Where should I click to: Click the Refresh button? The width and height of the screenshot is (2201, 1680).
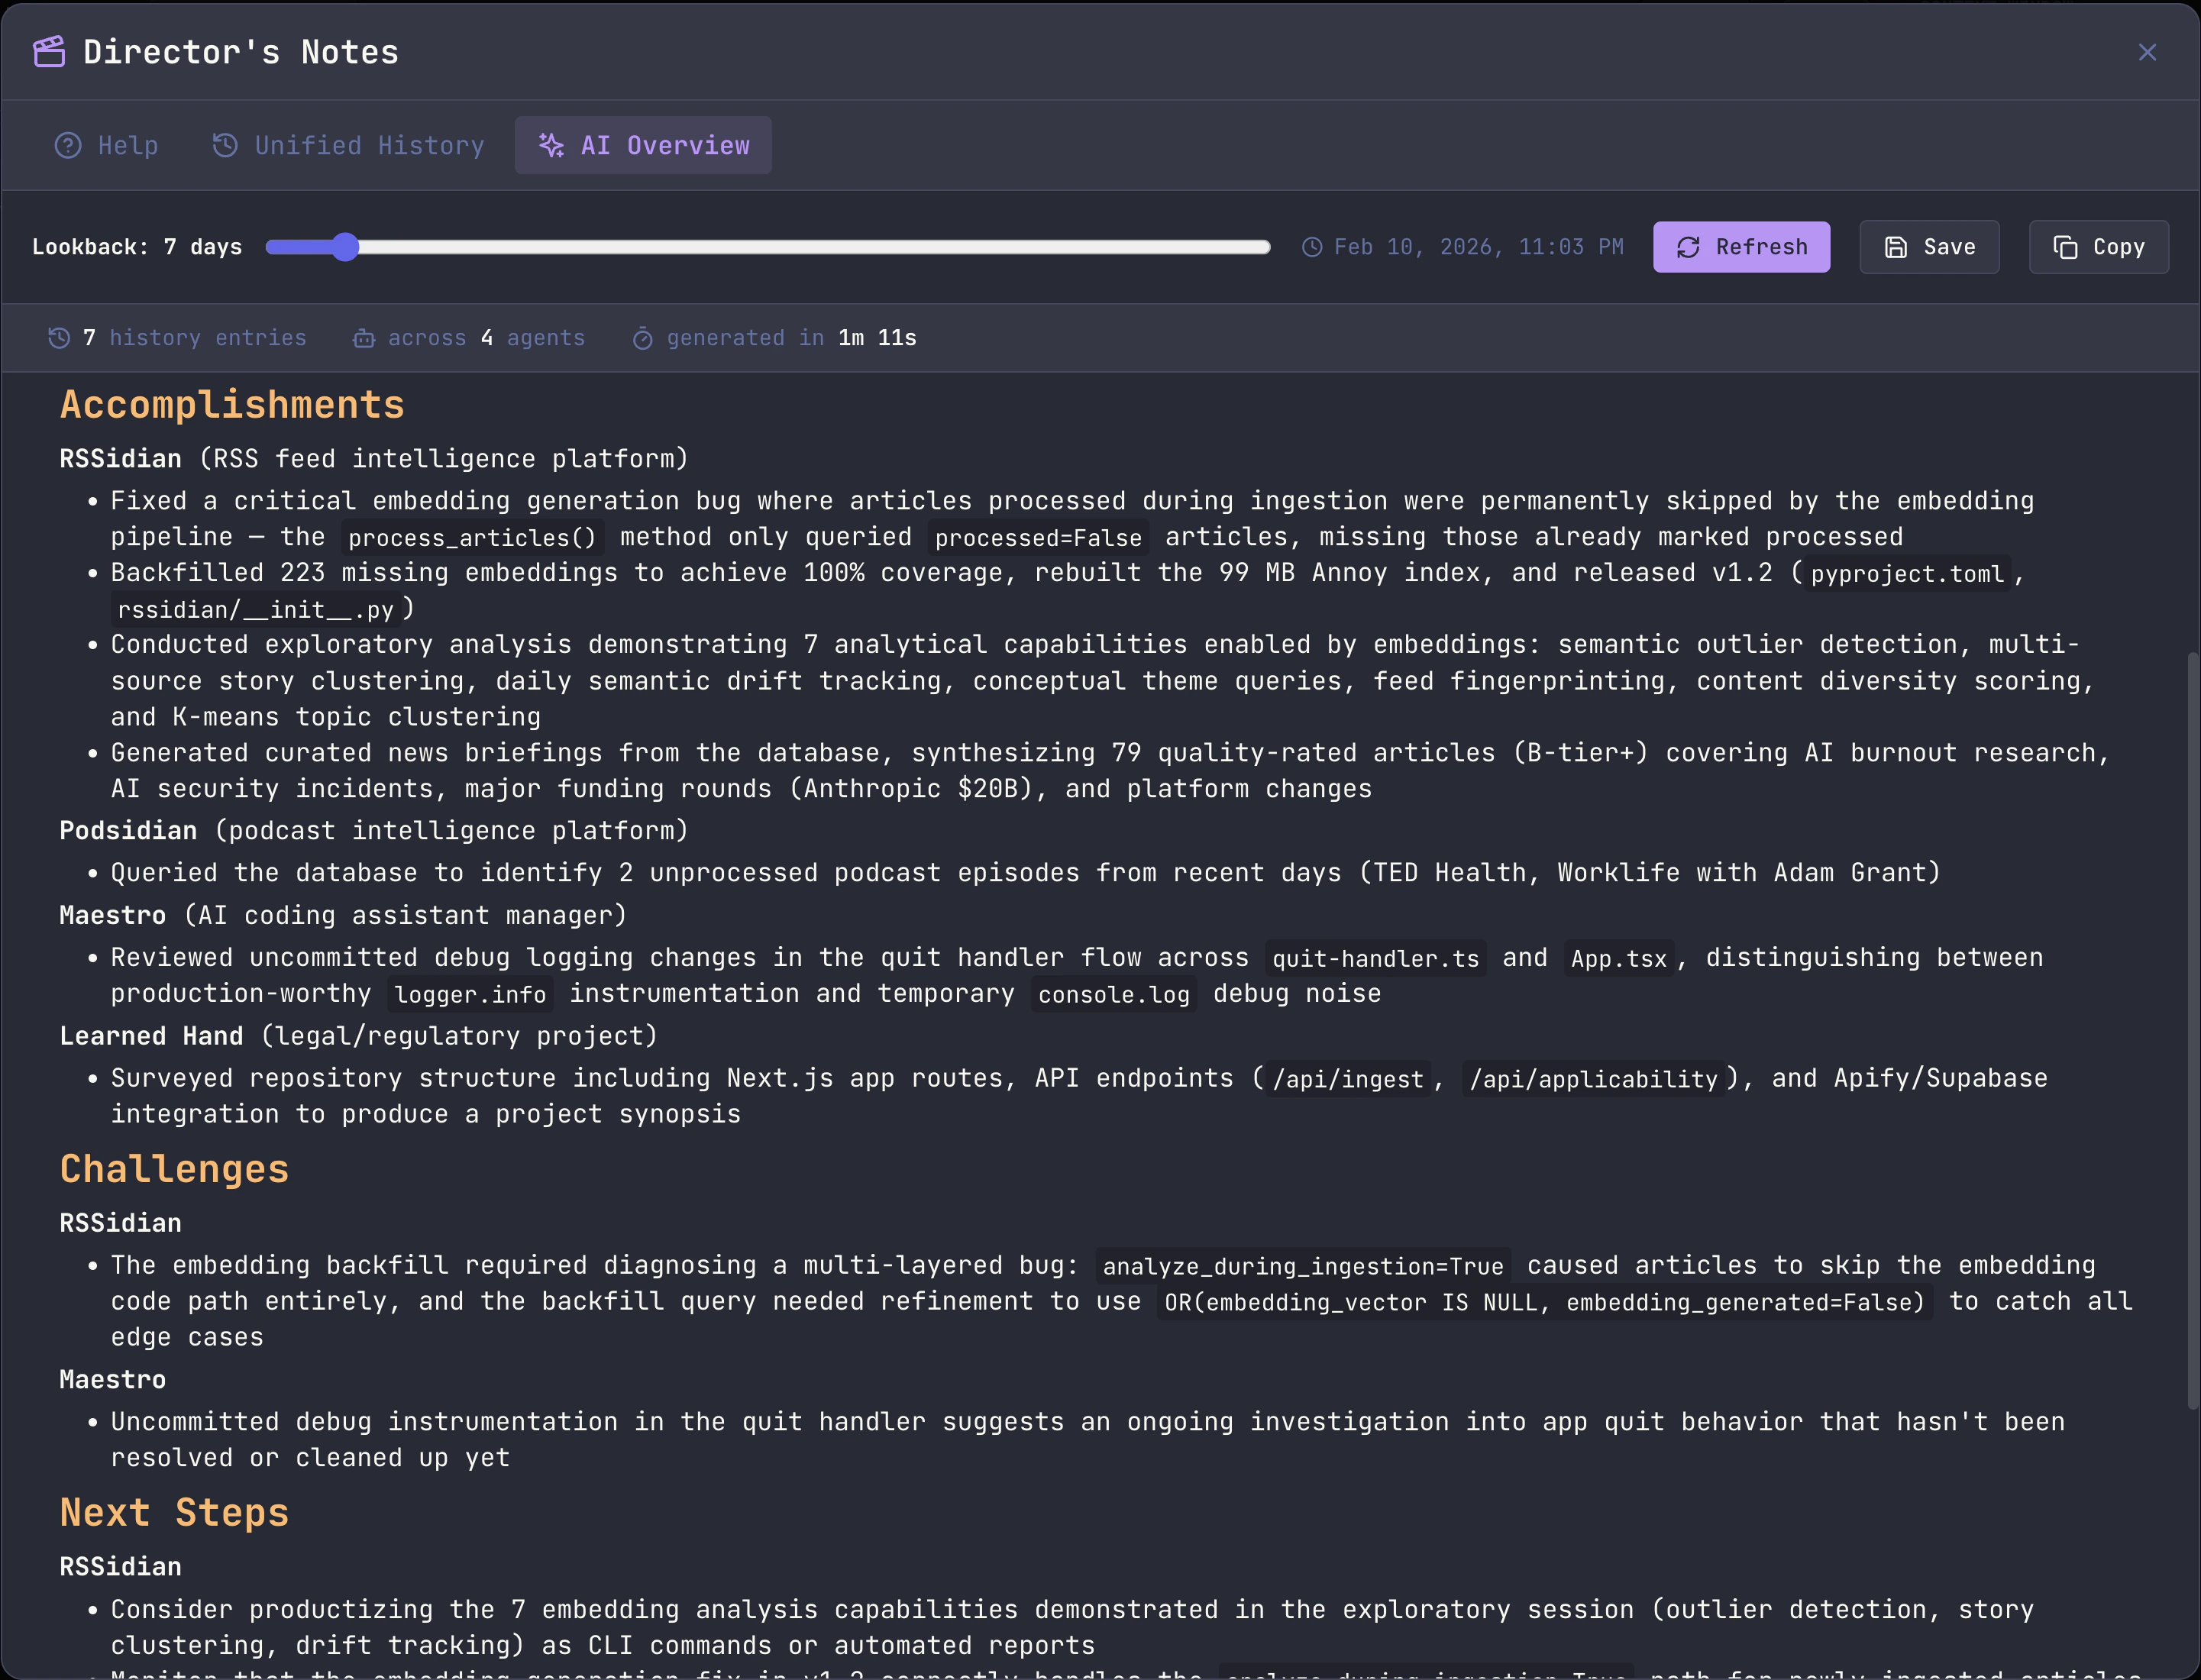(x=1741, y=247)
